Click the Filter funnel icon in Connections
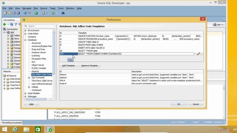Screen dimensions: 237x133 coord(16,24)
